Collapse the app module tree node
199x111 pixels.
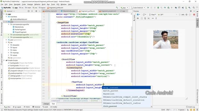coord(4,14)
